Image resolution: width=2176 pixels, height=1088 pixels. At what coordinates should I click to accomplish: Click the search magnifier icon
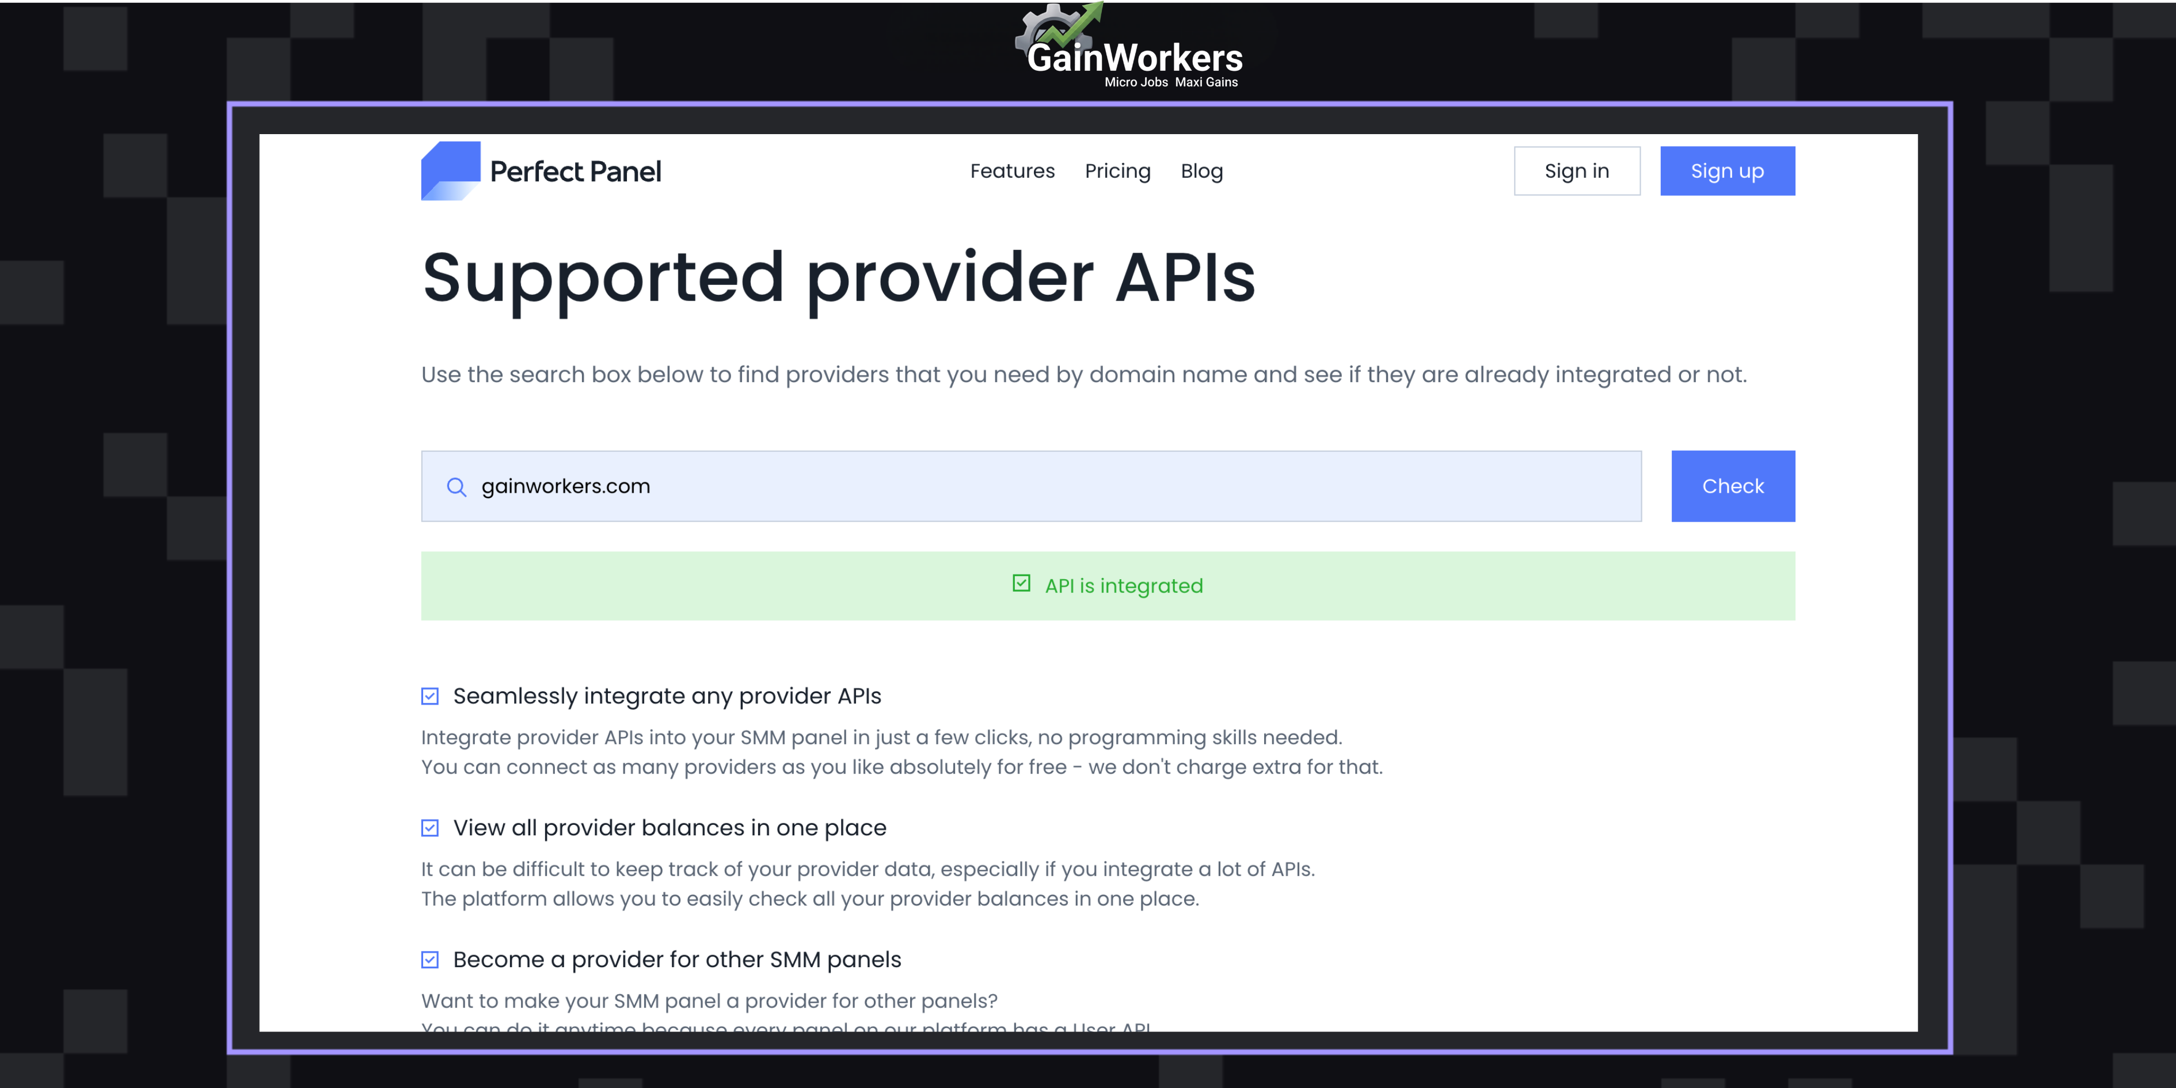[456, 486]
